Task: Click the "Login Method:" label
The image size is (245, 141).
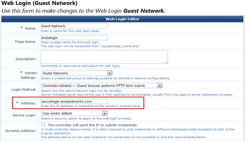Action: [24, 89]
